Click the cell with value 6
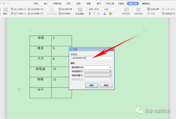This screenshot has width=176, height=119. click(x=60, y=61)
